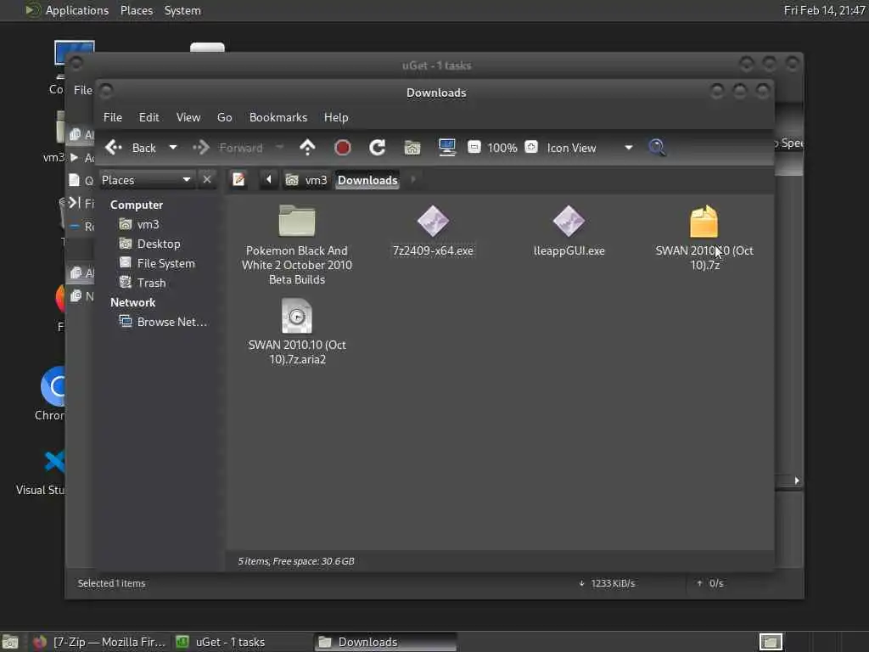This screenshot has height=652, width=869.
Task: Open the System menu in top panel
Action: [x=182, y=10]
